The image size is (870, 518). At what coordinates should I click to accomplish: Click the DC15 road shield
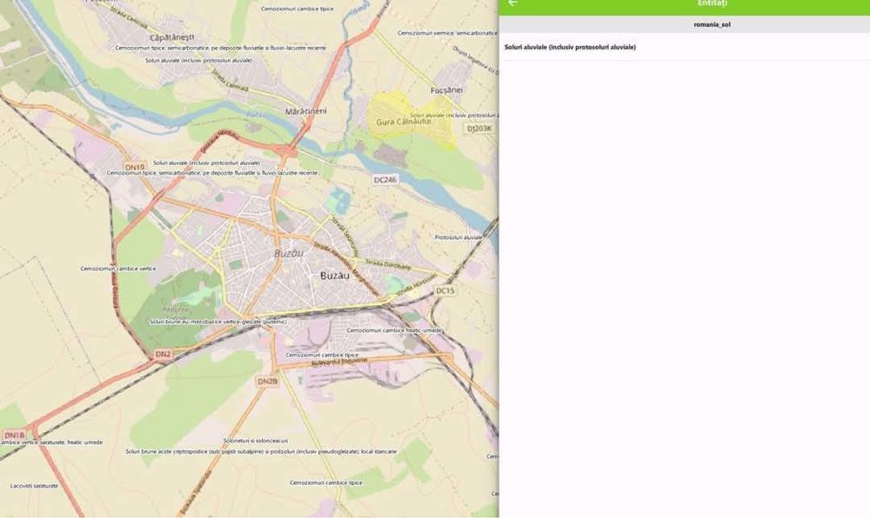pyautogui.click(x=445, y=290)
